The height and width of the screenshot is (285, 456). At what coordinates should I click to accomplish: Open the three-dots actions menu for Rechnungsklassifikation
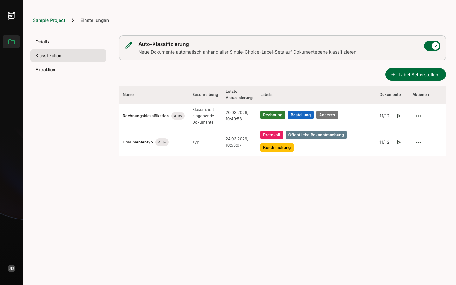pyautogui.click(x=419, y=116)
